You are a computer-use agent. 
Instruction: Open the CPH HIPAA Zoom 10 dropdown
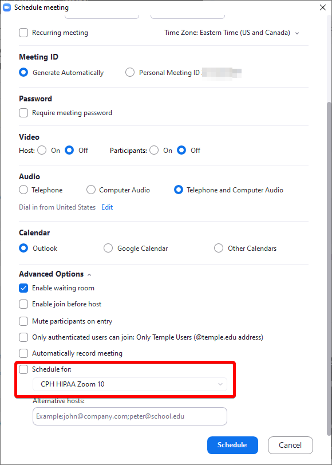pos(130,384)
